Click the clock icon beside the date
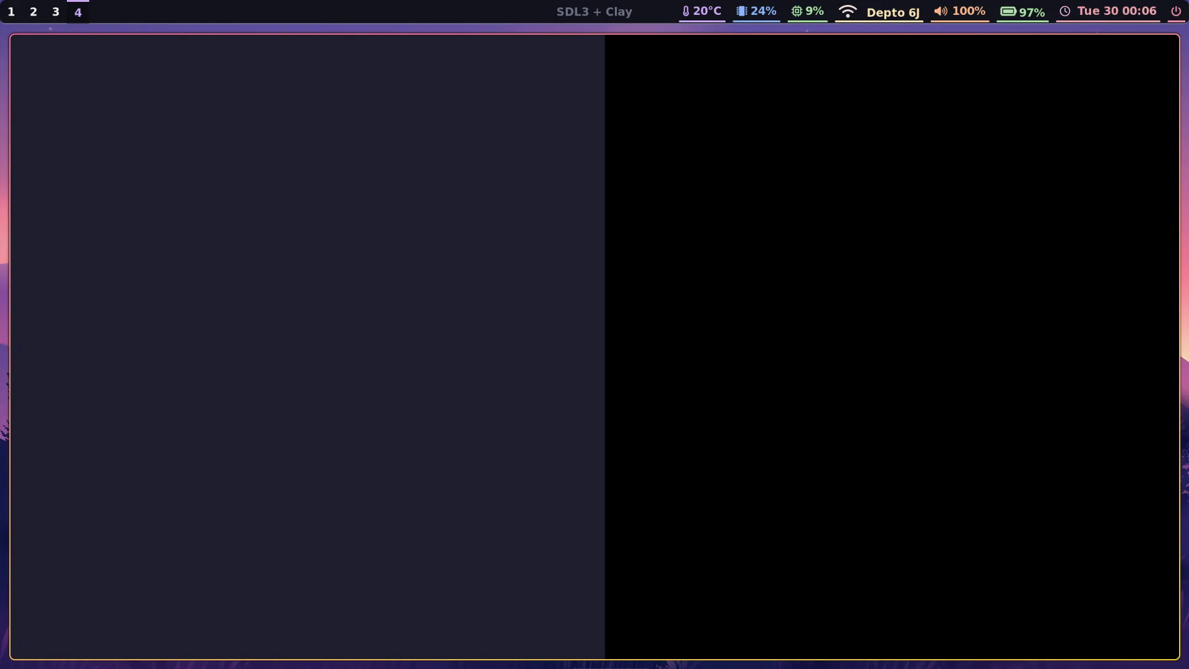This screenshot has width=1189, height=669. [1065, 11]
